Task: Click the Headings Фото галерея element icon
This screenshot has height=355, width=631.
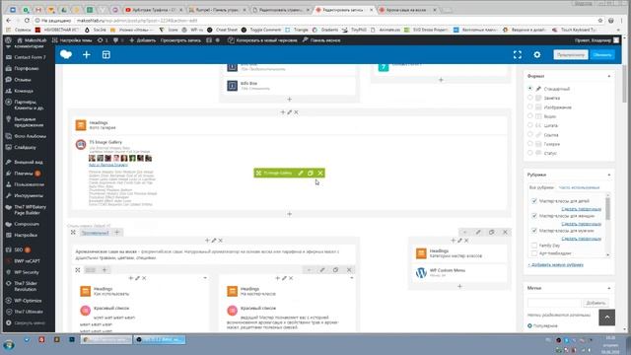Action: click(x=81, y=125)
